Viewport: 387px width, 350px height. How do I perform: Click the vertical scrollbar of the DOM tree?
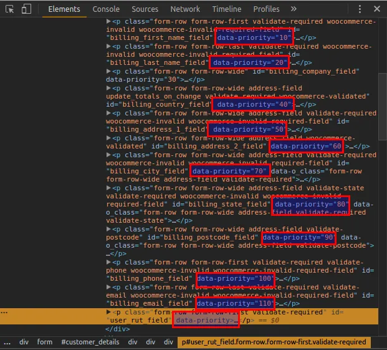pyautogui.click(x=383, y=107)
